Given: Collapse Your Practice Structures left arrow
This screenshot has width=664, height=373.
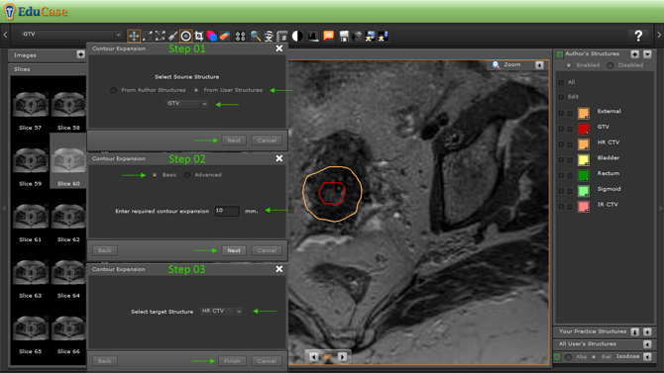Looking at the screenshot, I should 647,332.
